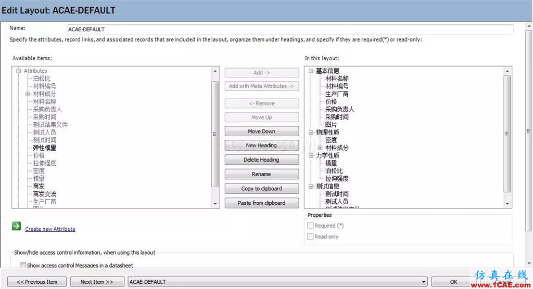Click the dialog's main vertical scrollbar thumb
Image resolution: width=533 pixels, height=289 pixels.
529,131
